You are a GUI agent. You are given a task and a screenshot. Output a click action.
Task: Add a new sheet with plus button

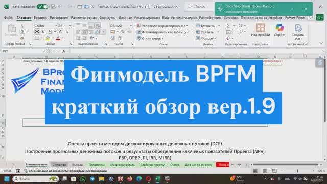coord(239,165)
